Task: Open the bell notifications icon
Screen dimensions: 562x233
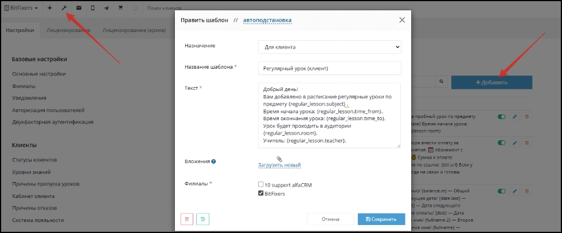Action: (135, 8)
